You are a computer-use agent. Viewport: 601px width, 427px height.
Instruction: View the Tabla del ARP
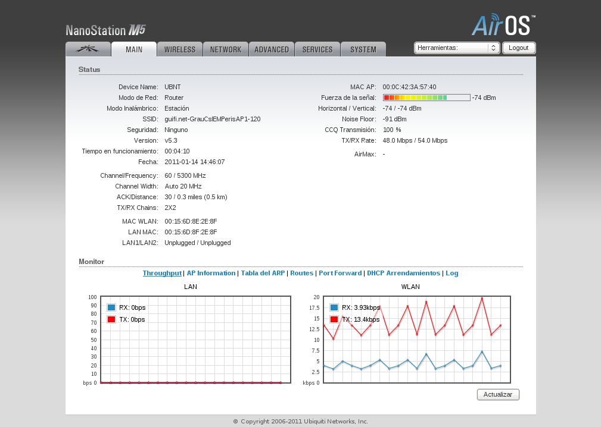263,273
